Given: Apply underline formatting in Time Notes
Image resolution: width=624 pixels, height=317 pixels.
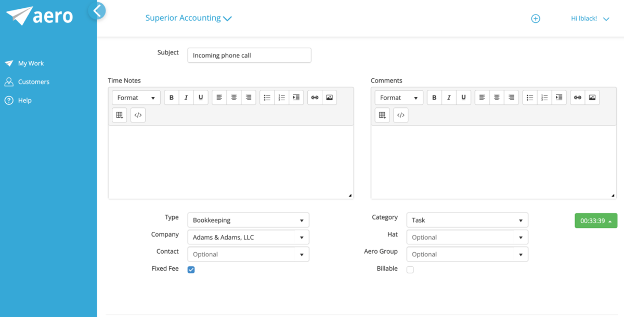Looking at the screenshot, I should point(200,97).
